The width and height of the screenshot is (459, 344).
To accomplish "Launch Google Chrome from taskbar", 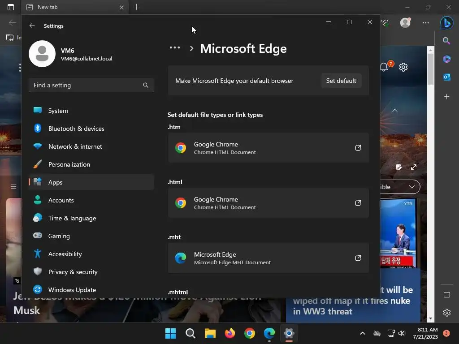I will pyautogui.click(x=250, y=333).
